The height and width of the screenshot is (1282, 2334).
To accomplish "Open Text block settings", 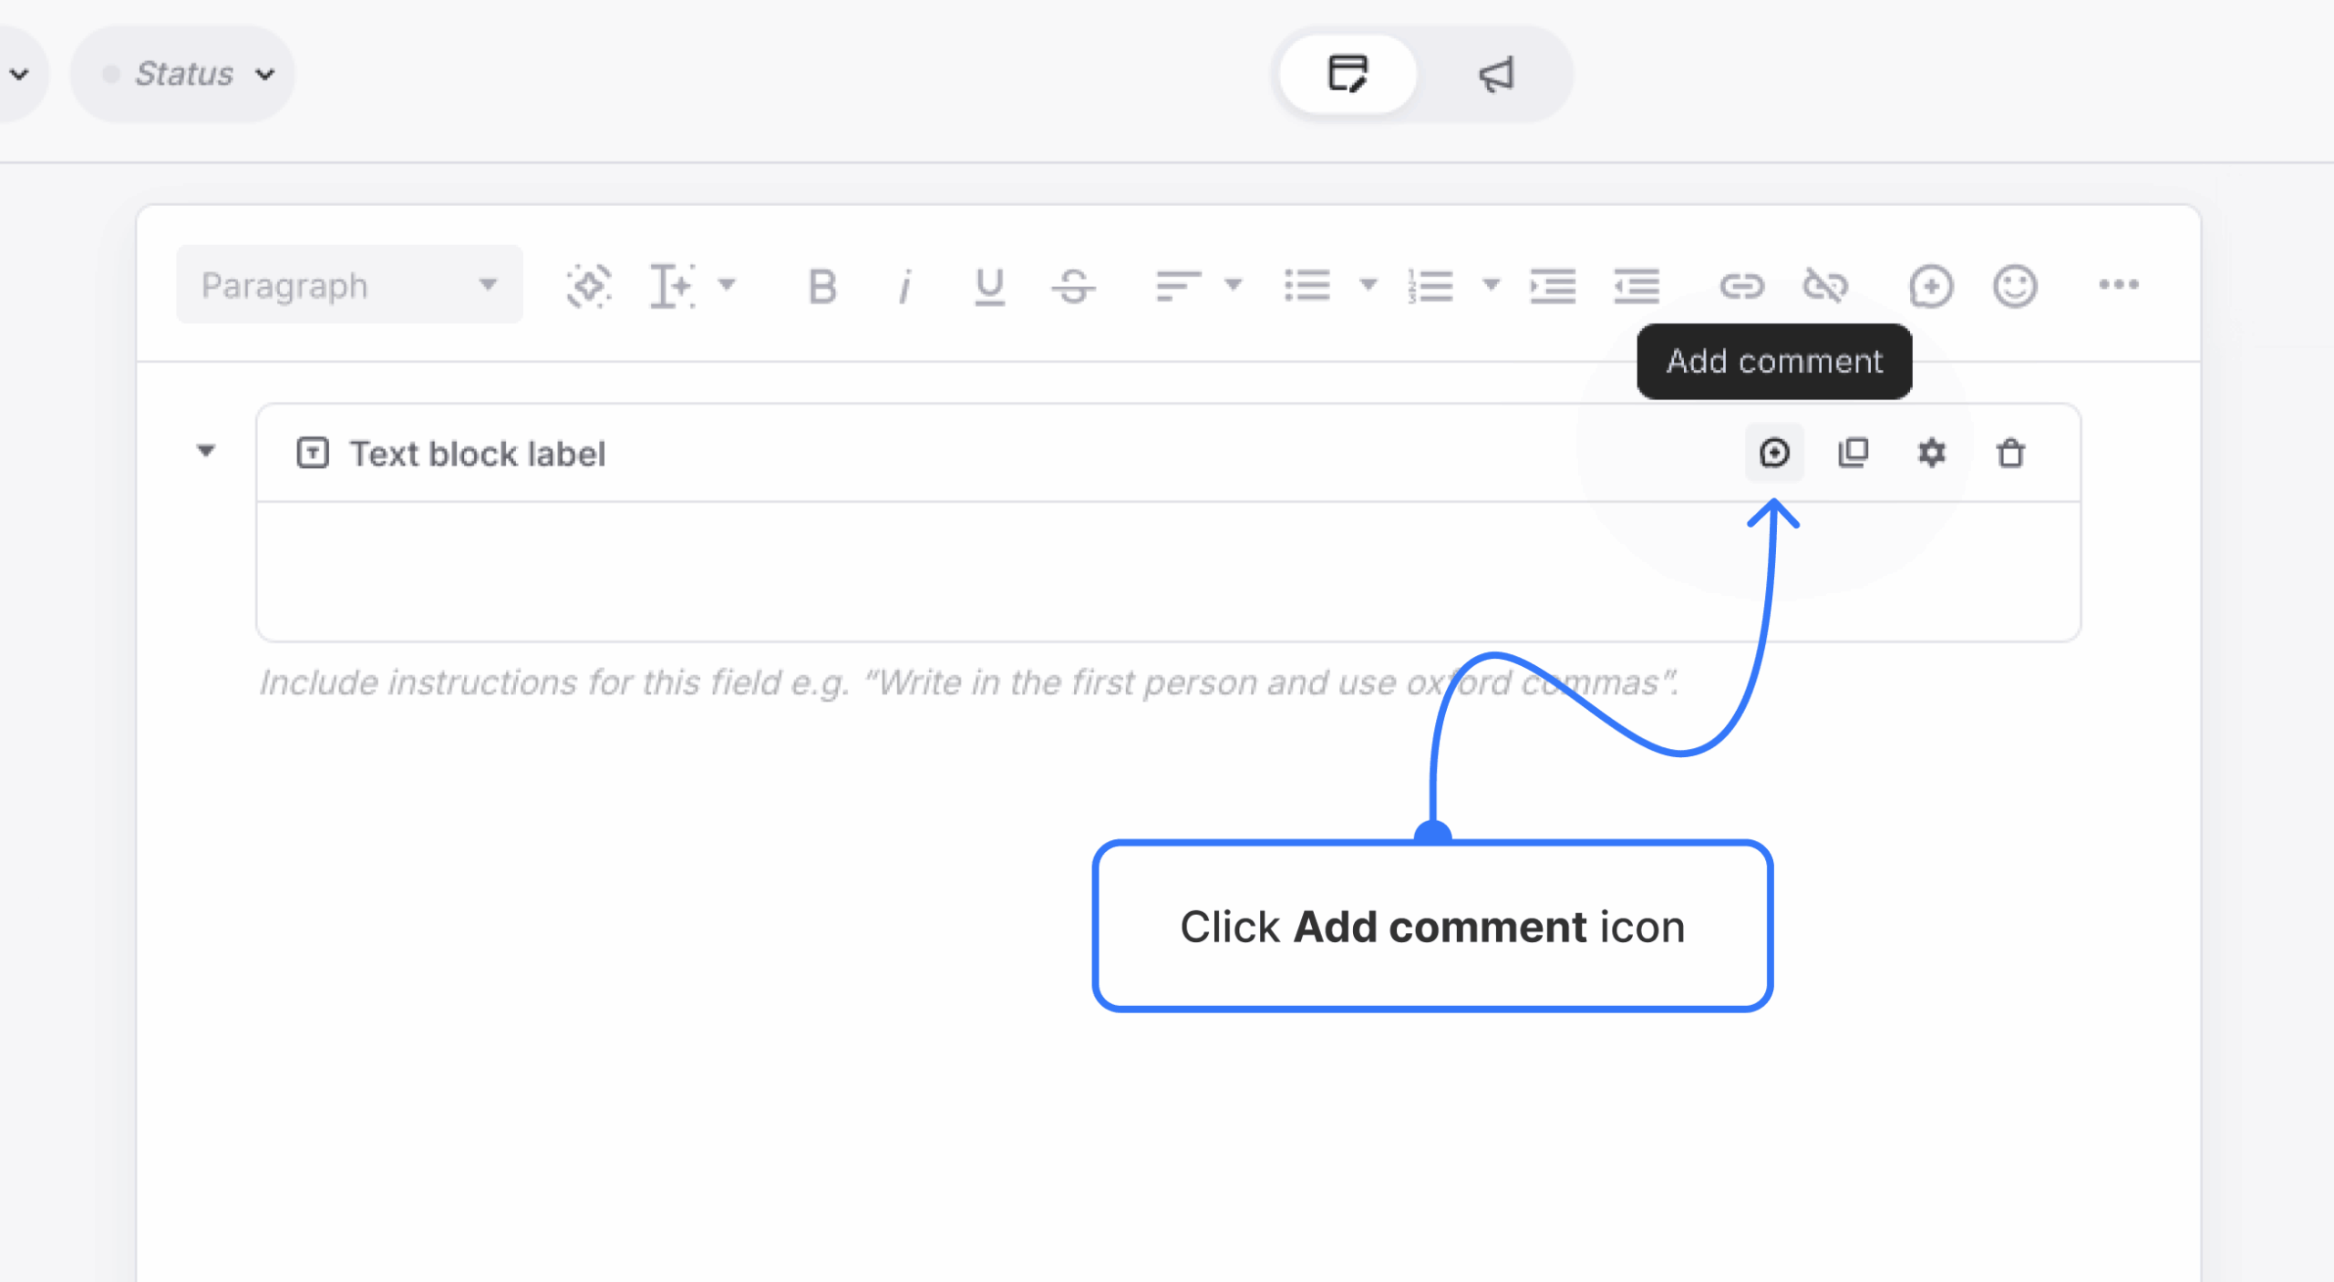I will [x=1932, y=453].
